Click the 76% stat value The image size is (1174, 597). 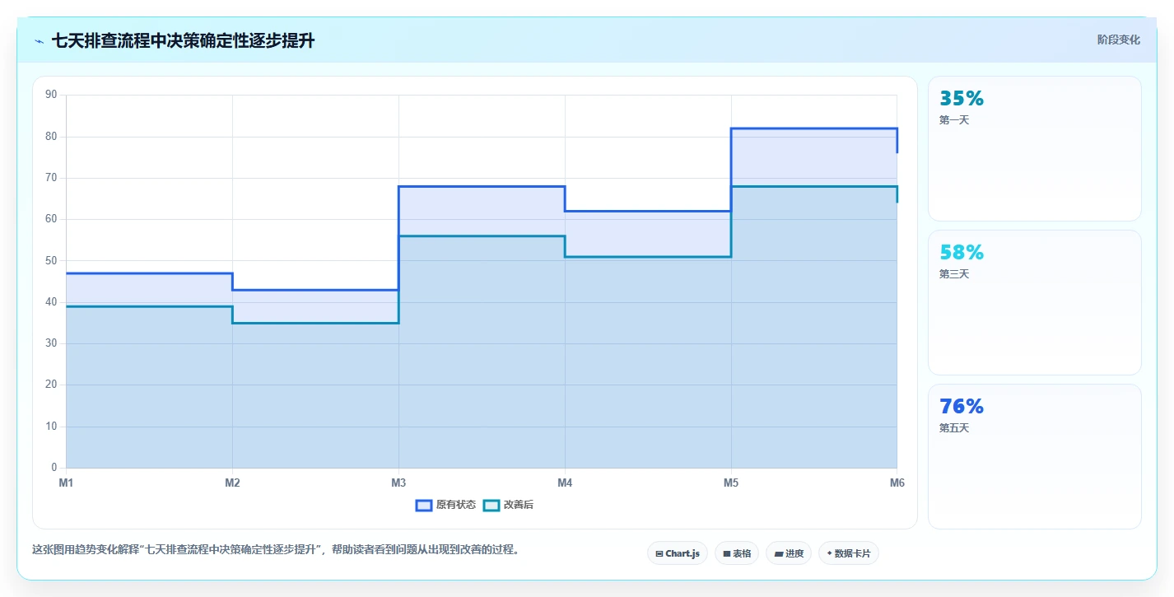(962, 406)
